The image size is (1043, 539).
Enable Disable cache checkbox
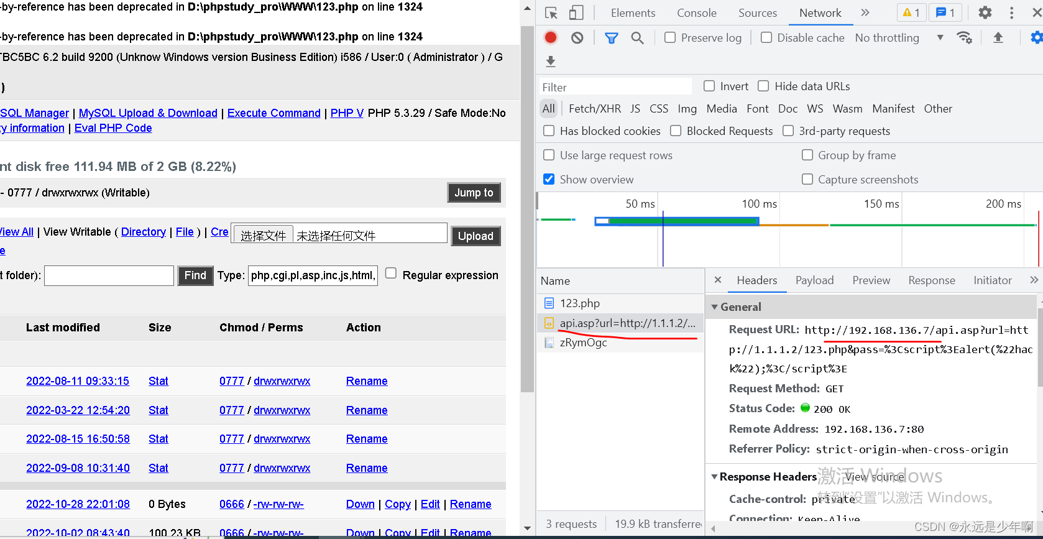click(x=766, y=38)
